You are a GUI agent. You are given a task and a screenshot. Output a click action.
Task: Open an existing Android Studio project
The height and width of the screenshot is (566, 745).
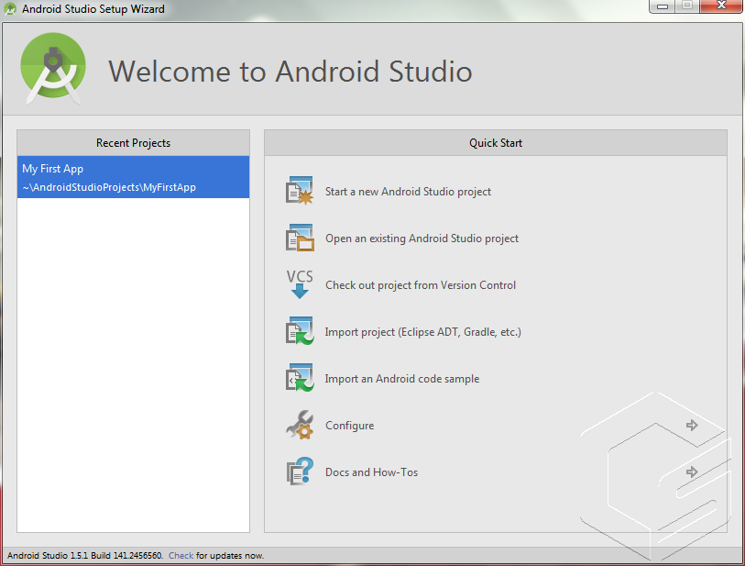point(422,239)
